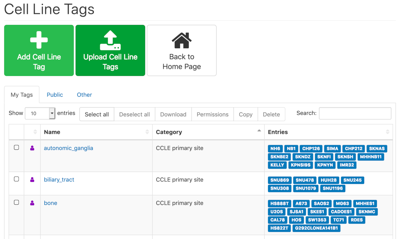400x239 pixels.
Task: Switch back to the My Tags tab
Action: 22,95
